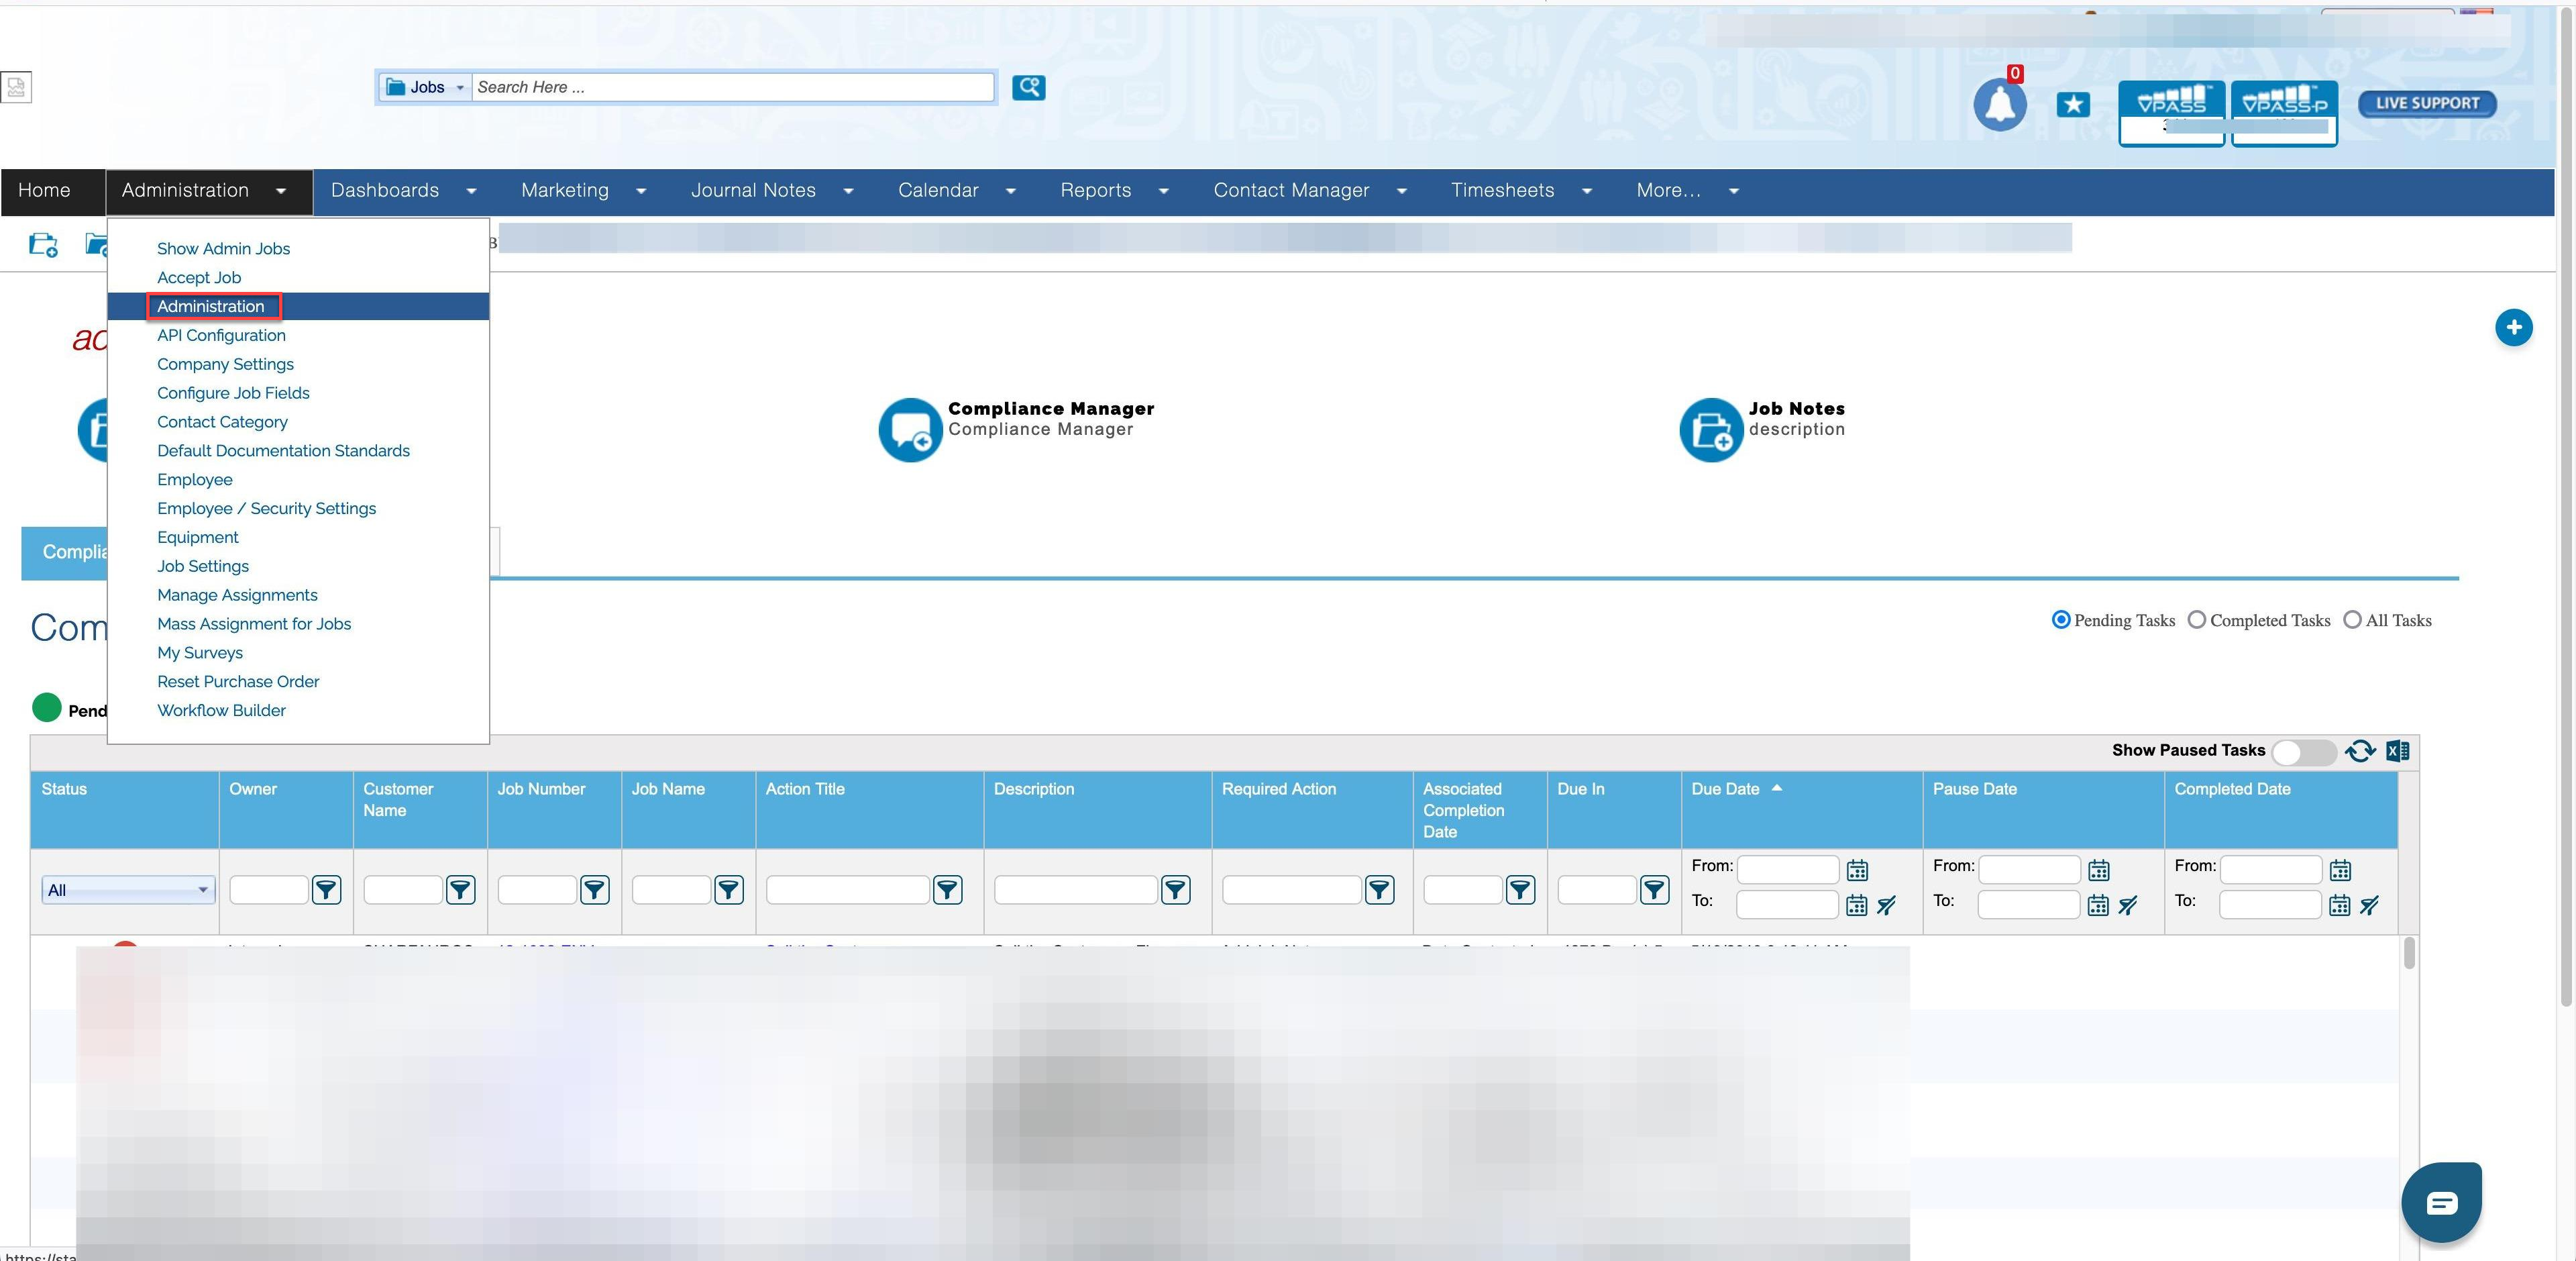Expand the Jobs search category dropdown
Image resolution: width=2576 pixels, height=1261 pixels.
click(426, 88)
